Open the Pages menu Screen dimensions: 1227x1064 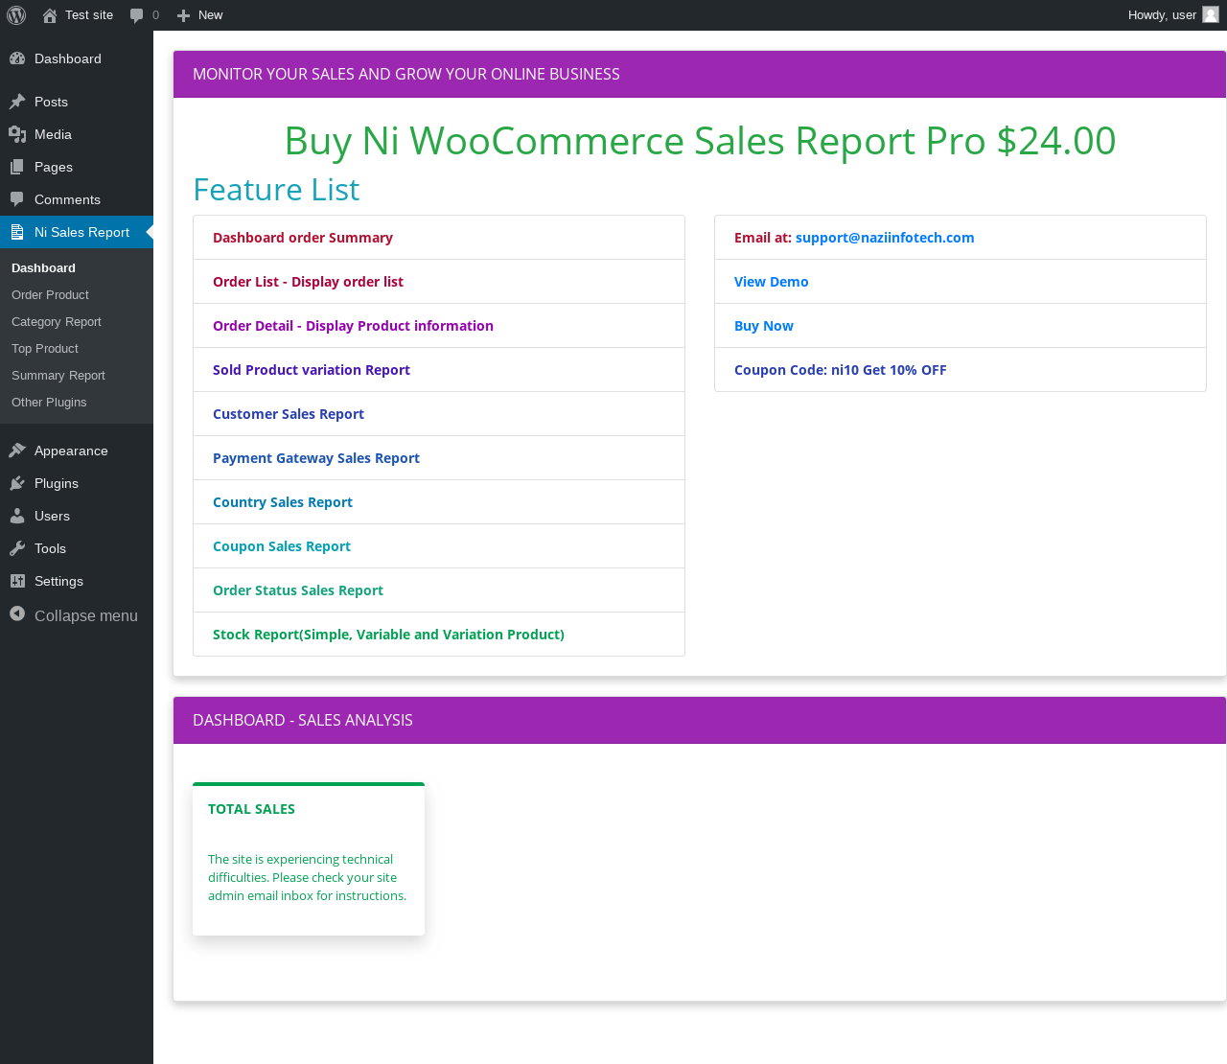click(x=77, y=167)
